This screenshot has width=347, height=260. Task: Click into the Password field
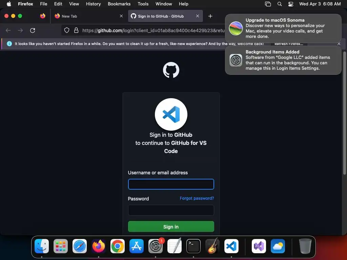pos(171,210)
